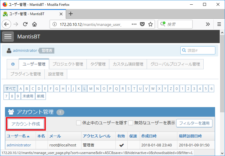Open the Firefox hamburger menu

click(x=219, y=24)
